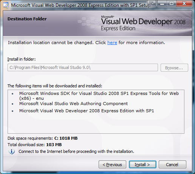Close the setup window with X

click(184, 3)
